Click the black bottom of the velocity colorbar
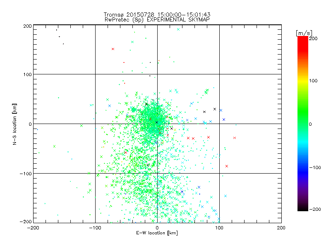The height and width of the screenshot is (248, 331). click(x=303, y=208)
